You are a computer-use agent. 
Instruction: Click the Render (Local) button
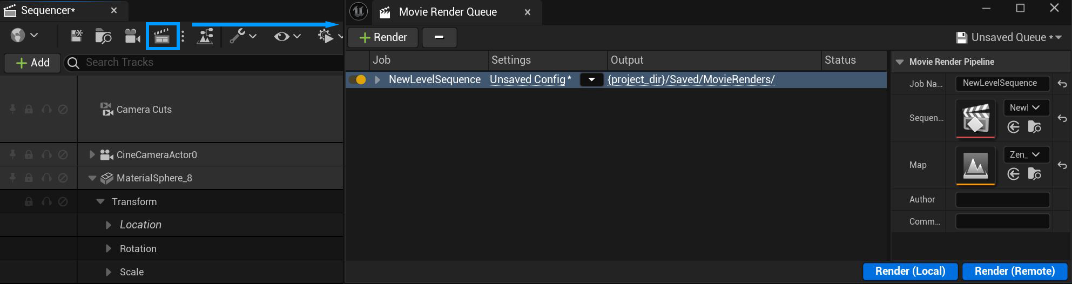coord(910,271)
